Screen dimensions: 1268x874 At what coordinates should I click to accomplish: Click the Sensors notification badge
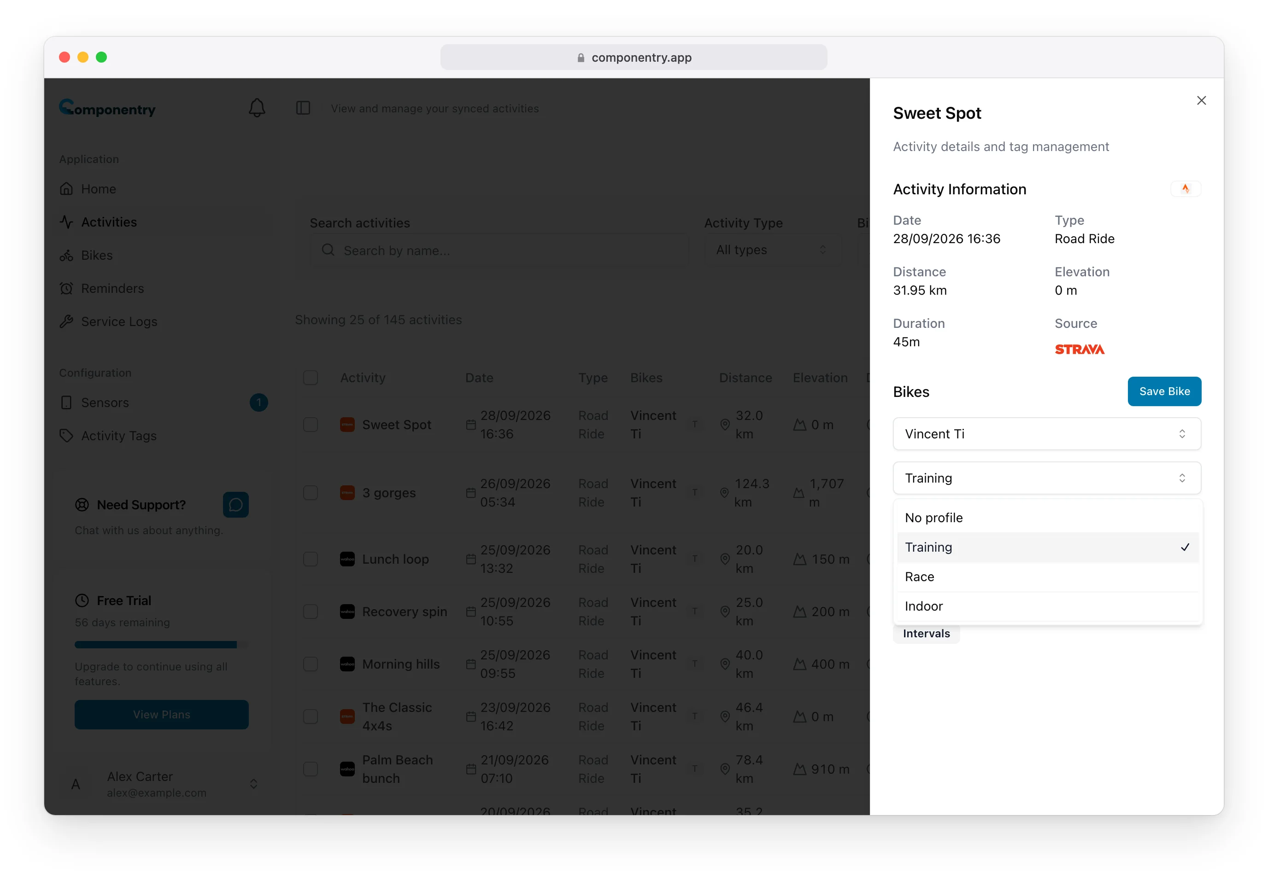(258, 402)
